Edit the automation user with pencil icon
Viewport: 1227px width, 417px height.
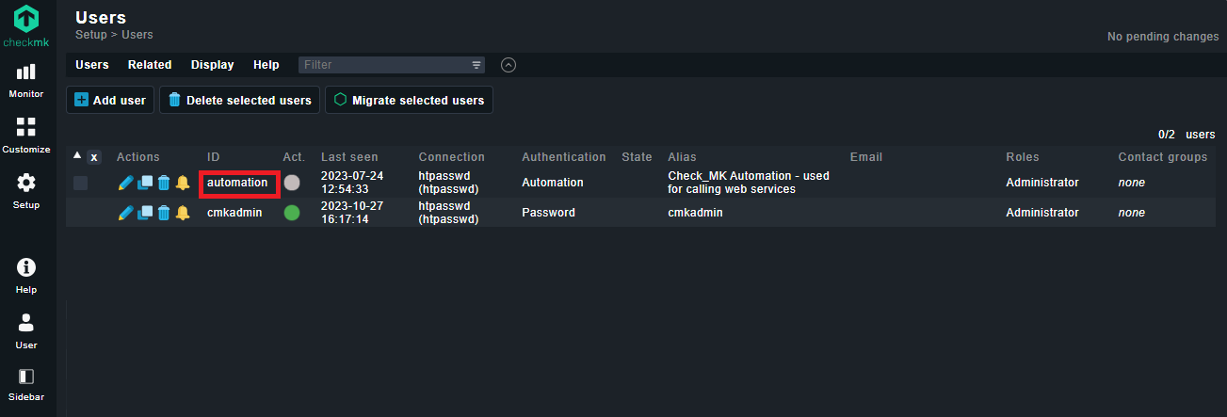125,183
